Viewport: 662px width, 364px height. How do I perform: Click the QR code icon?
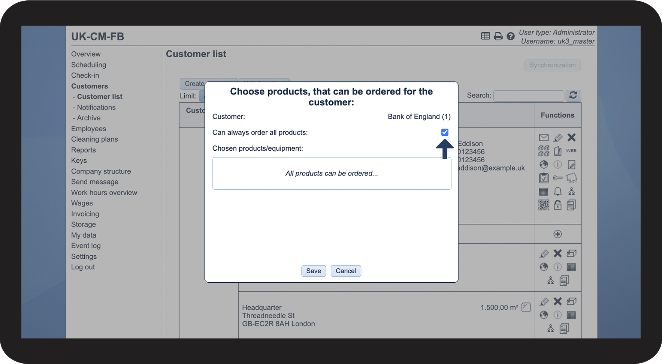[544, 205]
